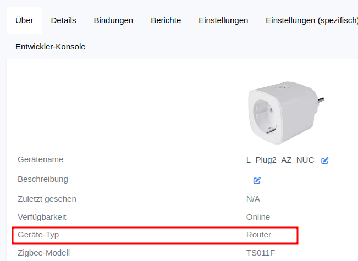Click the Zuletzt gesehen label
Image resolution: width=358 pixels, height=261 pixels.
(x=47, y=199)
